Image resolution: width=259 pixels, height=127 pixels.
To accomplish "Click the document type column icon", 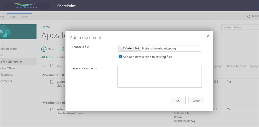I will (x=52, y=66).
